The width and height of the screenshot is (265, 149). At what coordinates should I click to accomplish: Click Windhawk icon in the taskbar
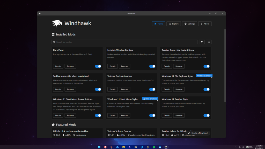click(166, 147)
